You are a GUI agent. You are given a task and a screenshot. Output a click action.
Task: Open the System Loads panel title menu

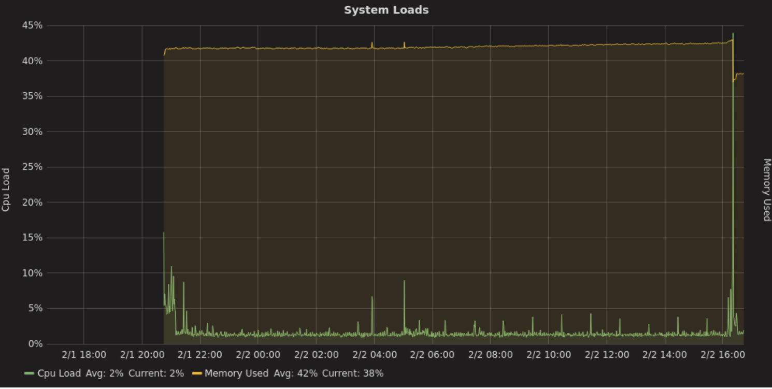tap(386, 10)
